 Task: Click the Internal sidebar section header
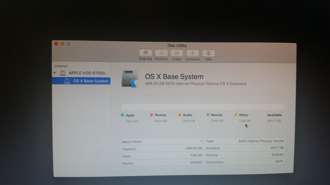pyautogui.click(x=61, y=66)
